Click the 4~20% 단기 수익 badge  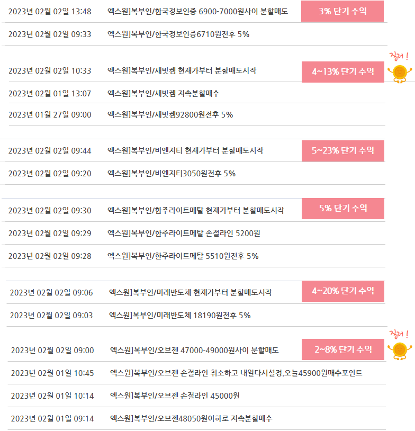coord(342,291)
